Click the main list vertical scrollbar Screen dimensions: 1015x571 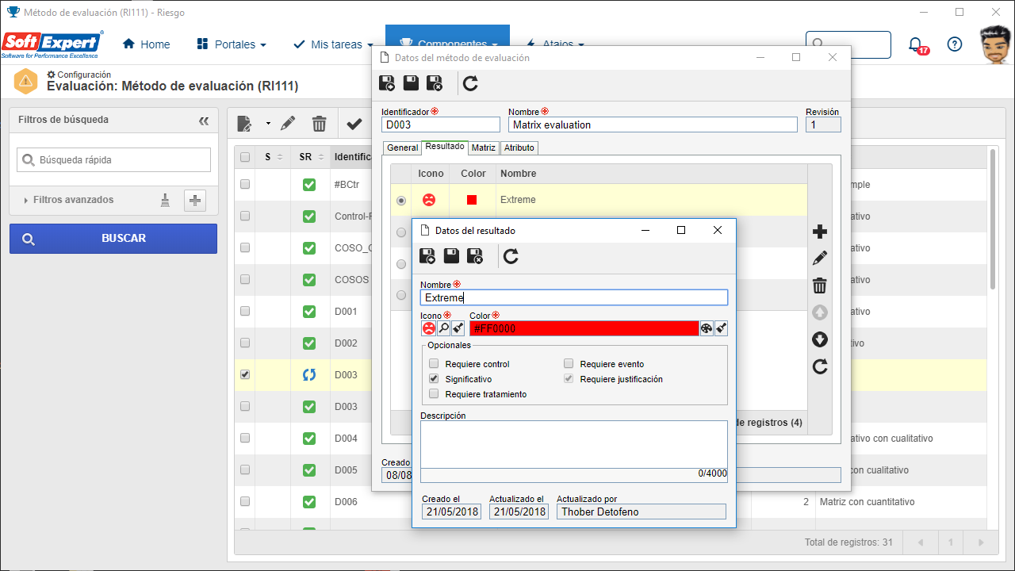(992, 218)
